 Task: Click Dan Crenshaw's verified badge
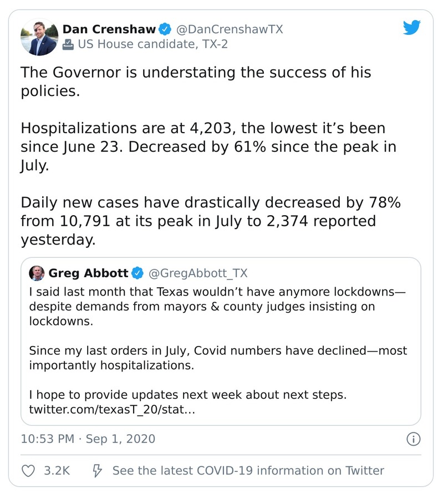click(x=166, y=29)
